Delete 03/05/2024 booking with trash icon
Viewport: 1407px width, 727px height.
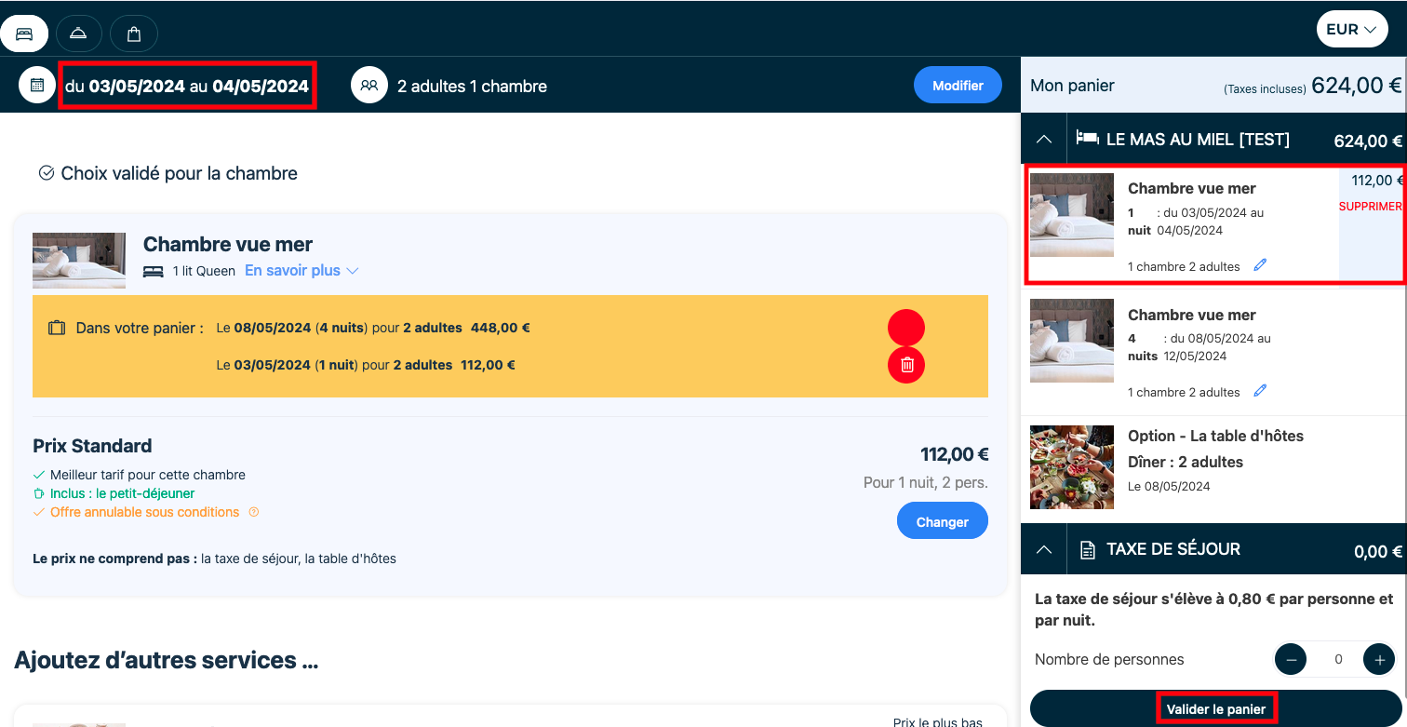click(906, 365)
